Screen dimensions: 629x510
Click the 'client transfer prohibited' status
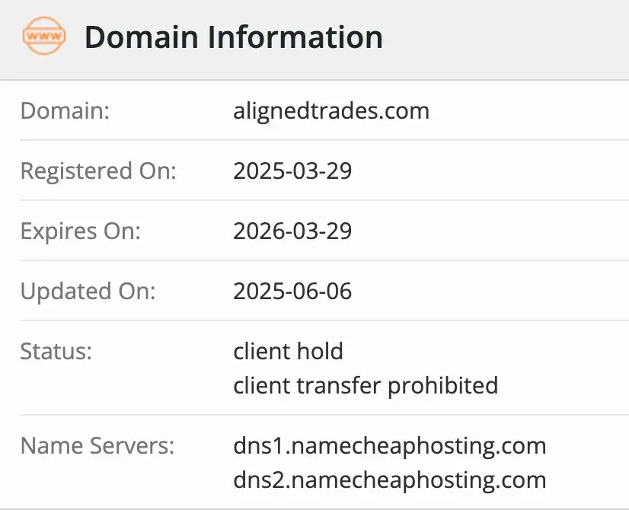366,385
